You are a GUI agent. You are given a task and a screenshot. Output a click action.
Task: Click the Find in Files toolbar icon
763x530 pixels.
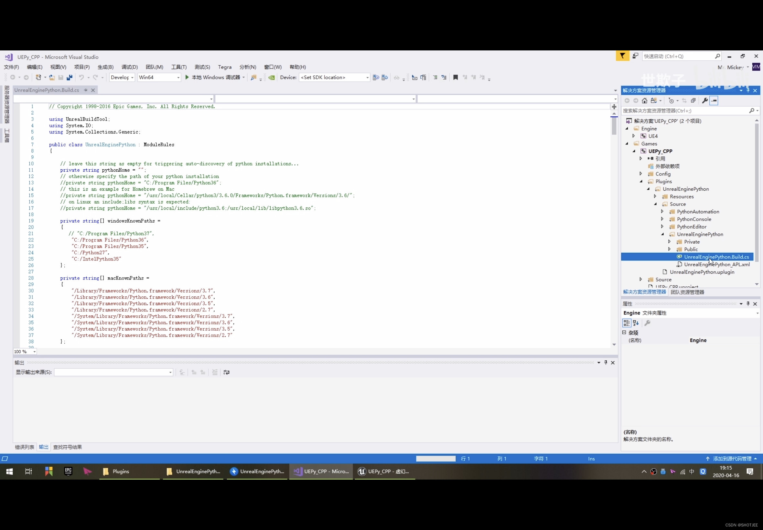click(253, 77)
